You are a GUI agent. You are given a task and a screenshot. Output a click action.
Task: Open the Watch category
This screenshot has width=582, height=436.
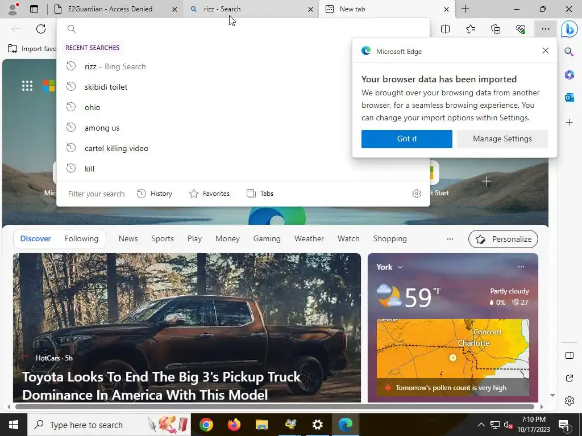(348, 239)
